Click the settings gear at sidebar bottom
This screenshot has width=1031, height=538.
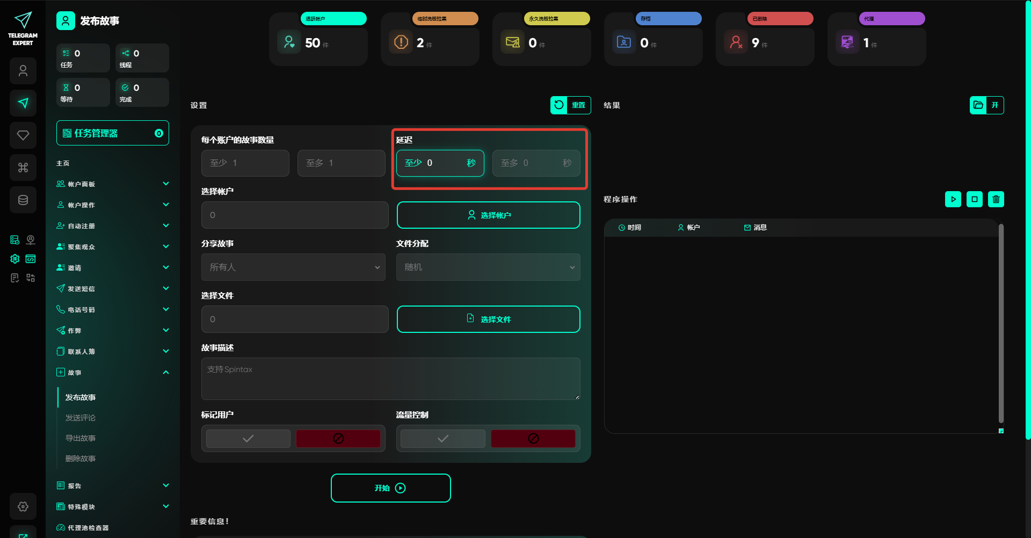tap(23, 506)
